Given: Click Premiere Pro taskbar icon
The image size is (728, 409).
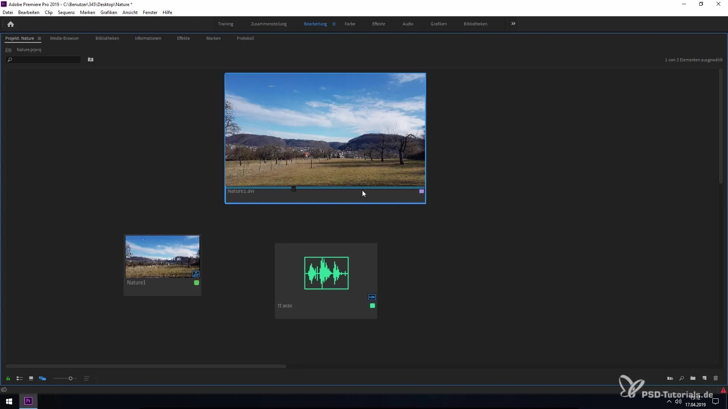Looking at the screenshot, I should (28, 401).
